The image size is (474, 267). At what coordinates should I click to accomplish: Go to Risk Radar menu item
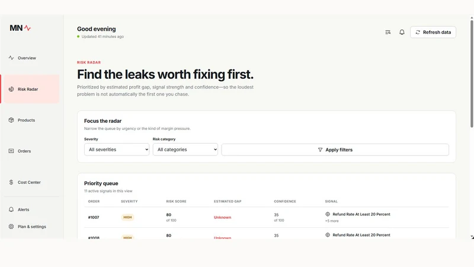click(32, 89)
